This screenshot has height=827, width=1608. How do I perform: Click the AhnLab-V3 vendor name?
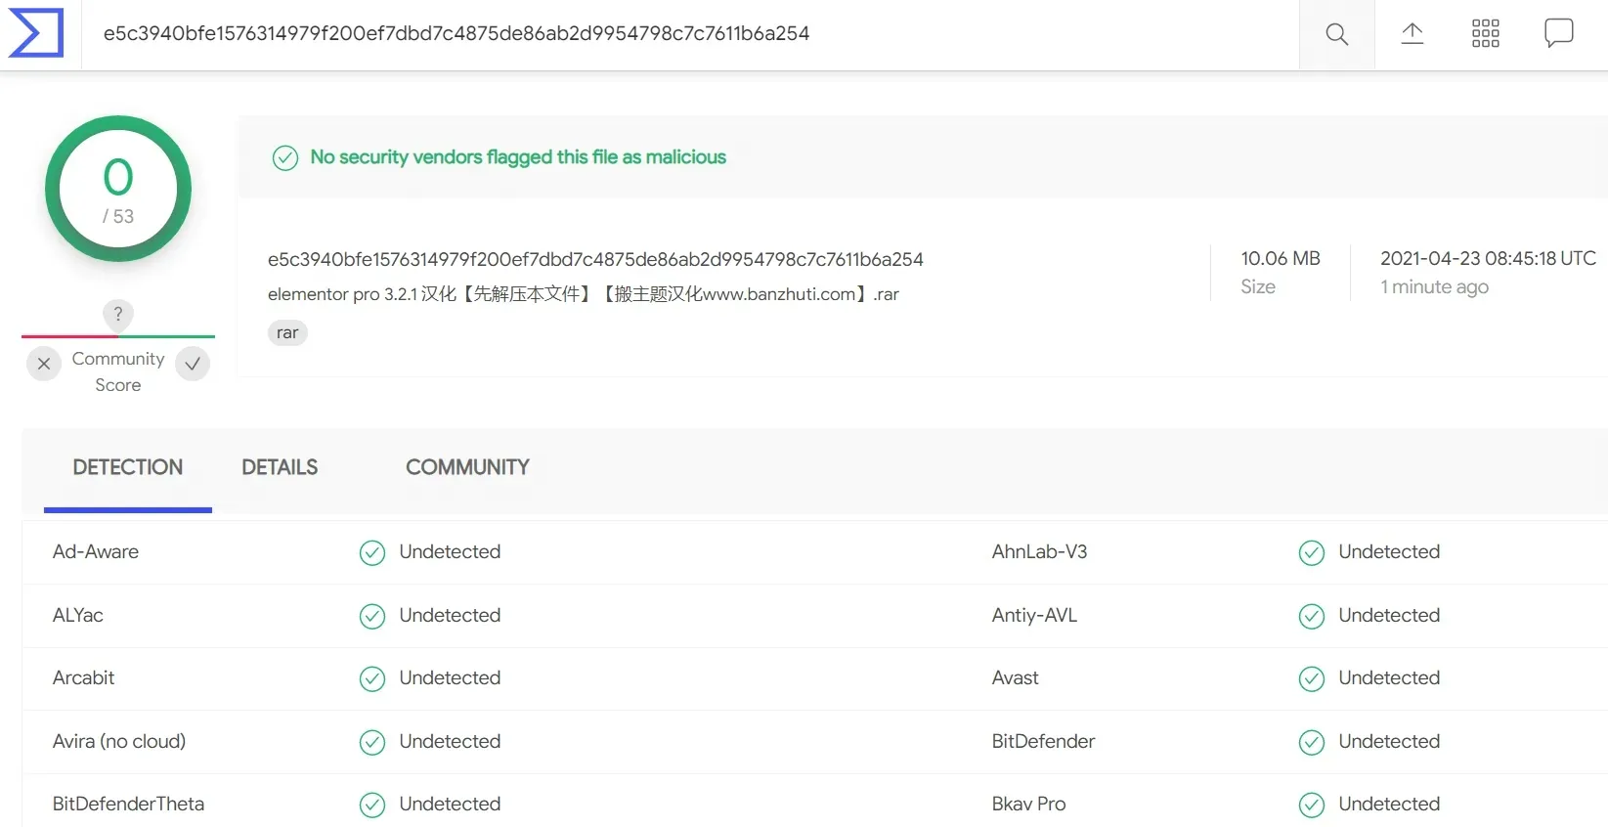pos(1039,551)
